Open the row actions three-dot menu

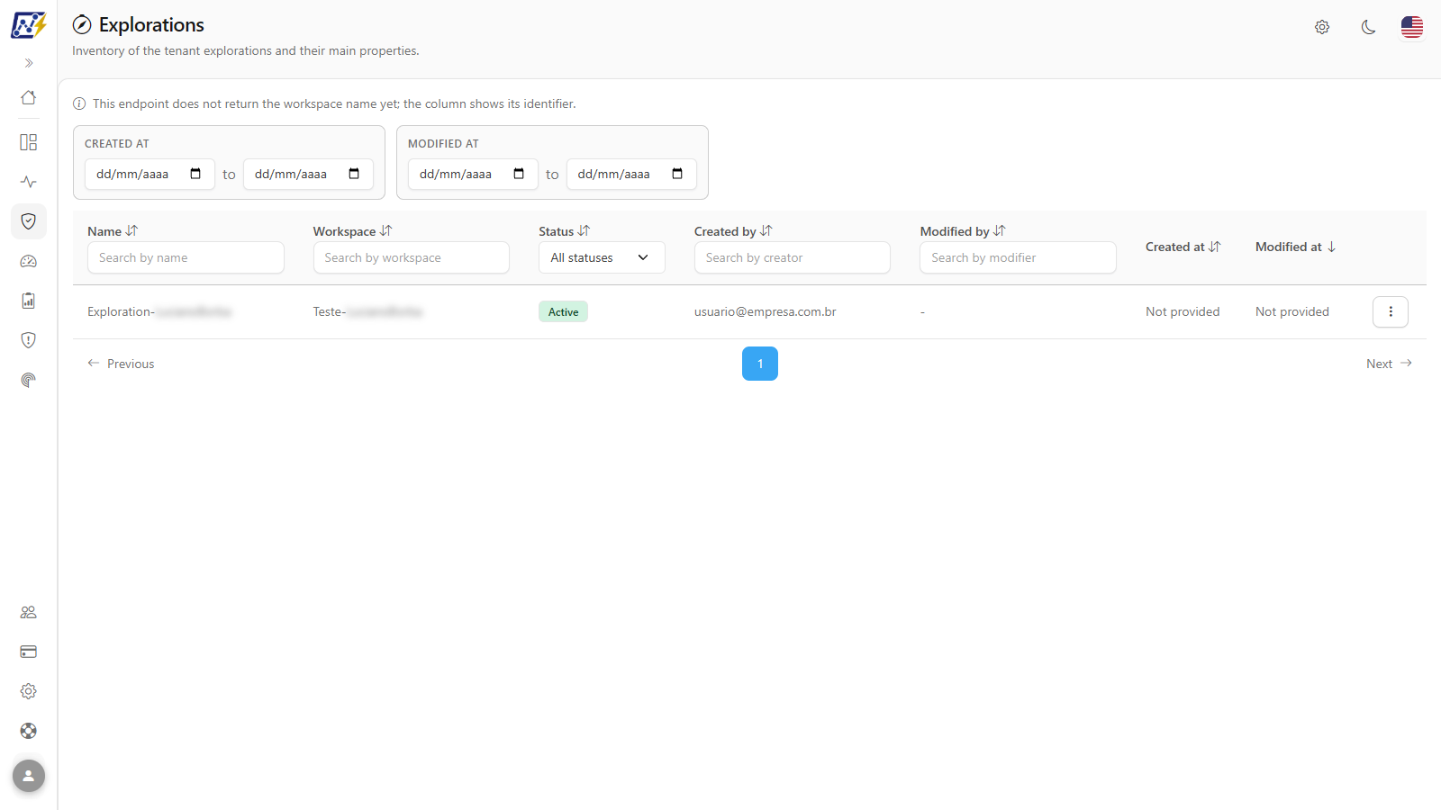[1391, 311]
